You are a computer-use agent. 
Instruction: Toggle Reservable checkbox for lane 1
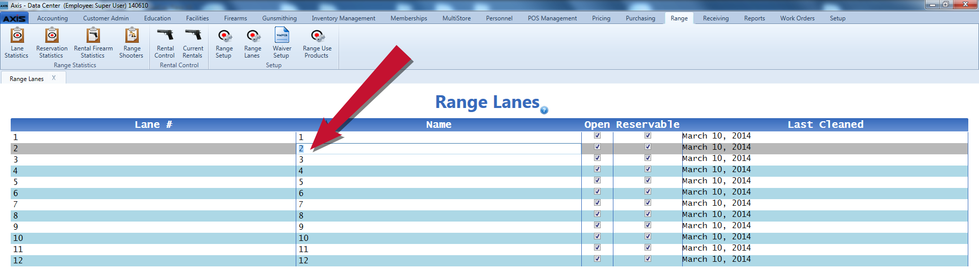click(648, 135)
